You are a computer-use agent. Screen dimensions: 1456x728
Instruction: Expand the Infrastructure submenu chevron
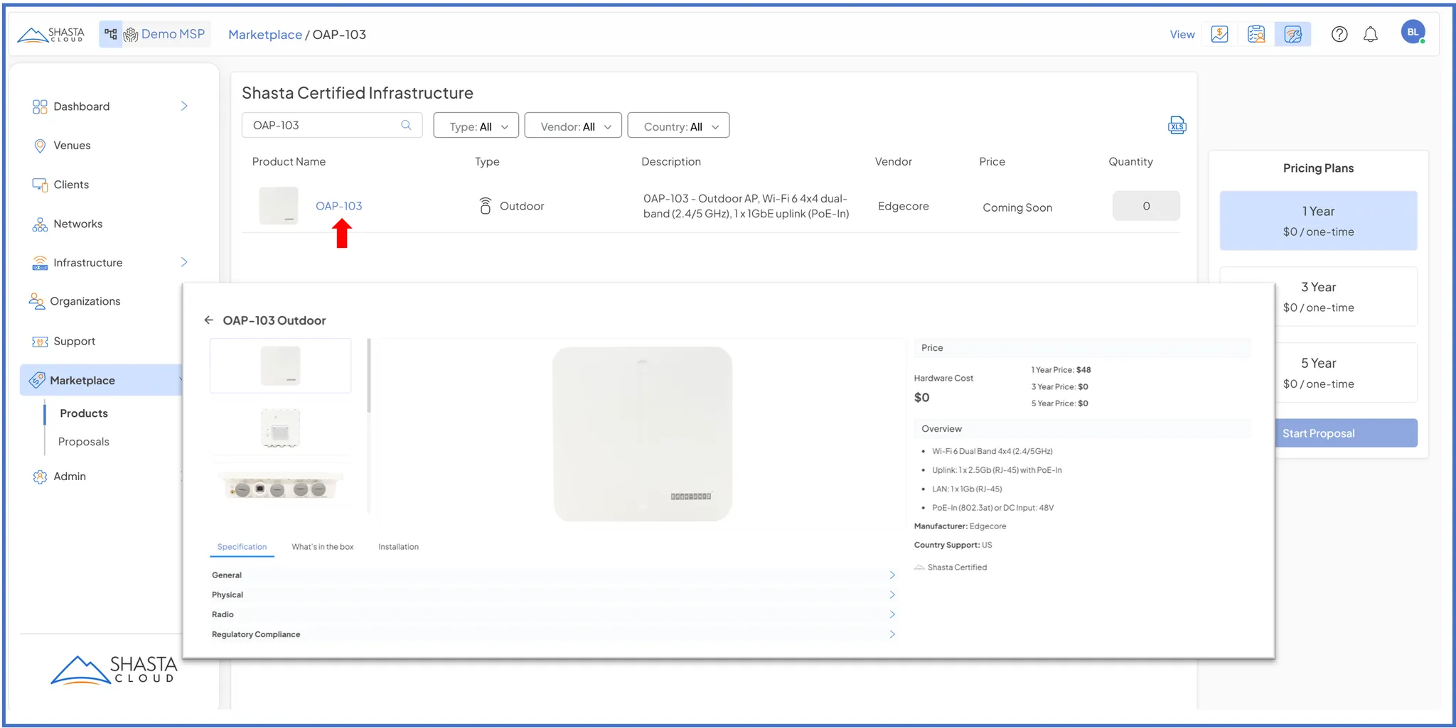(184, 262)
